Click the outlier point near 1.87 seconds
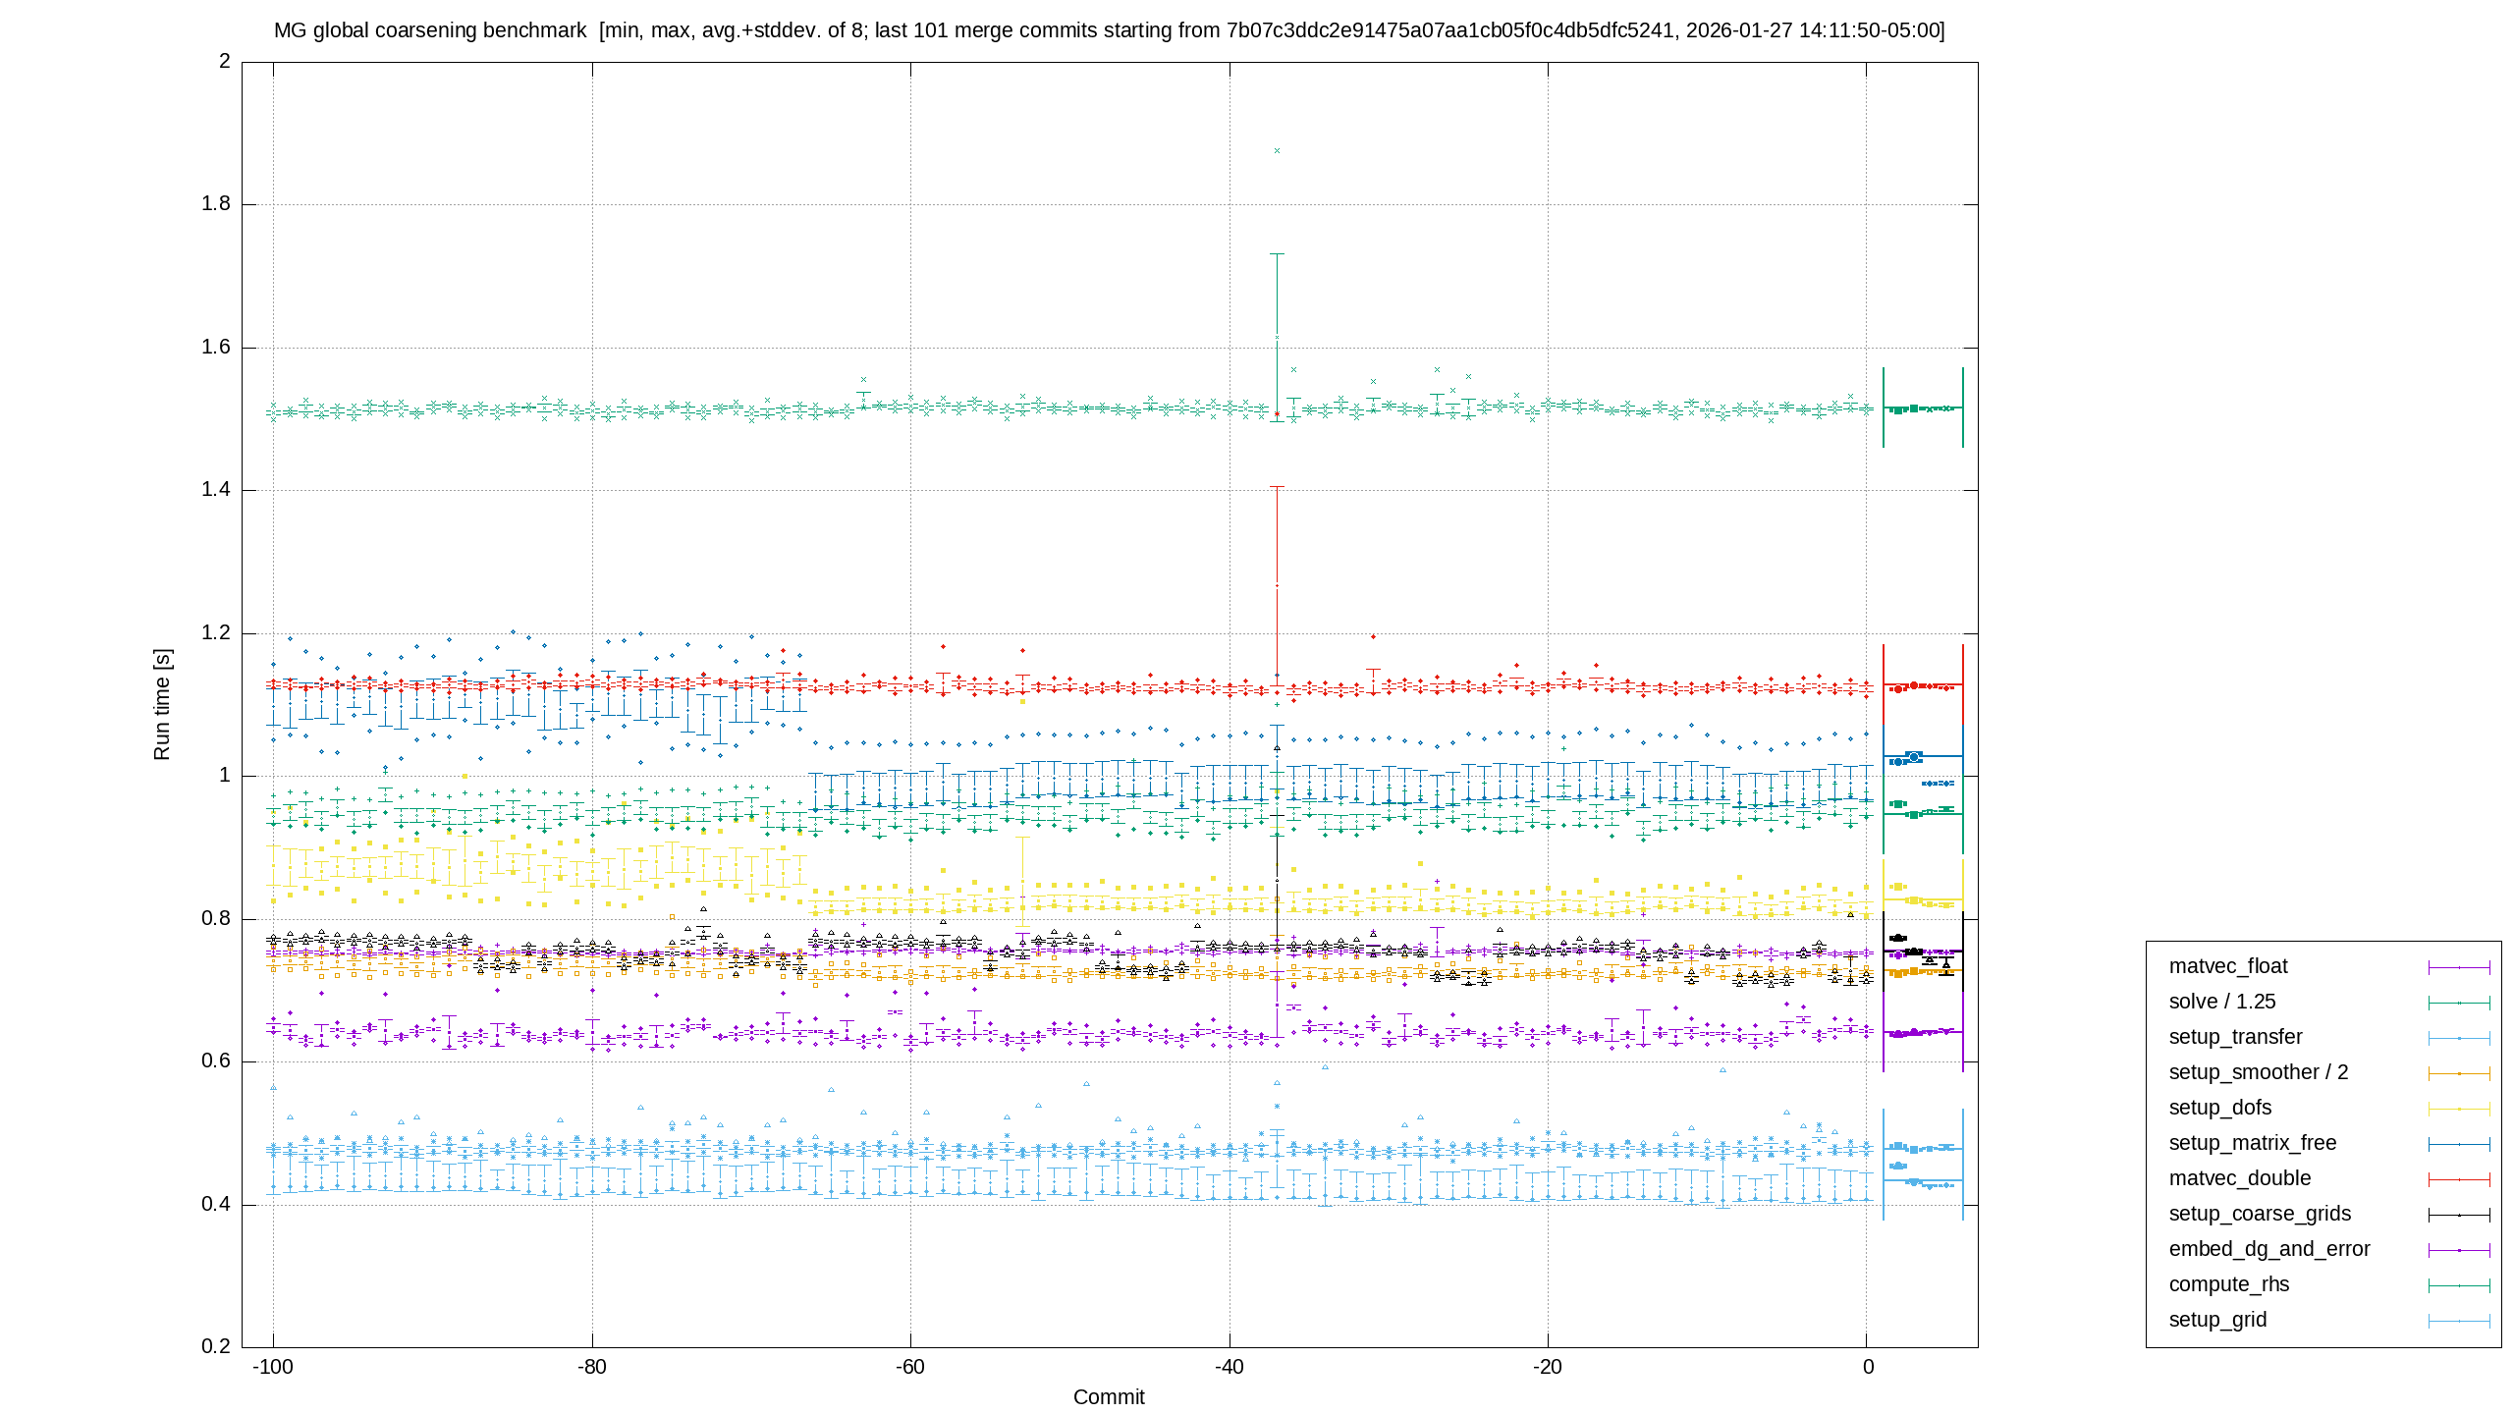 pos(1277,151)
